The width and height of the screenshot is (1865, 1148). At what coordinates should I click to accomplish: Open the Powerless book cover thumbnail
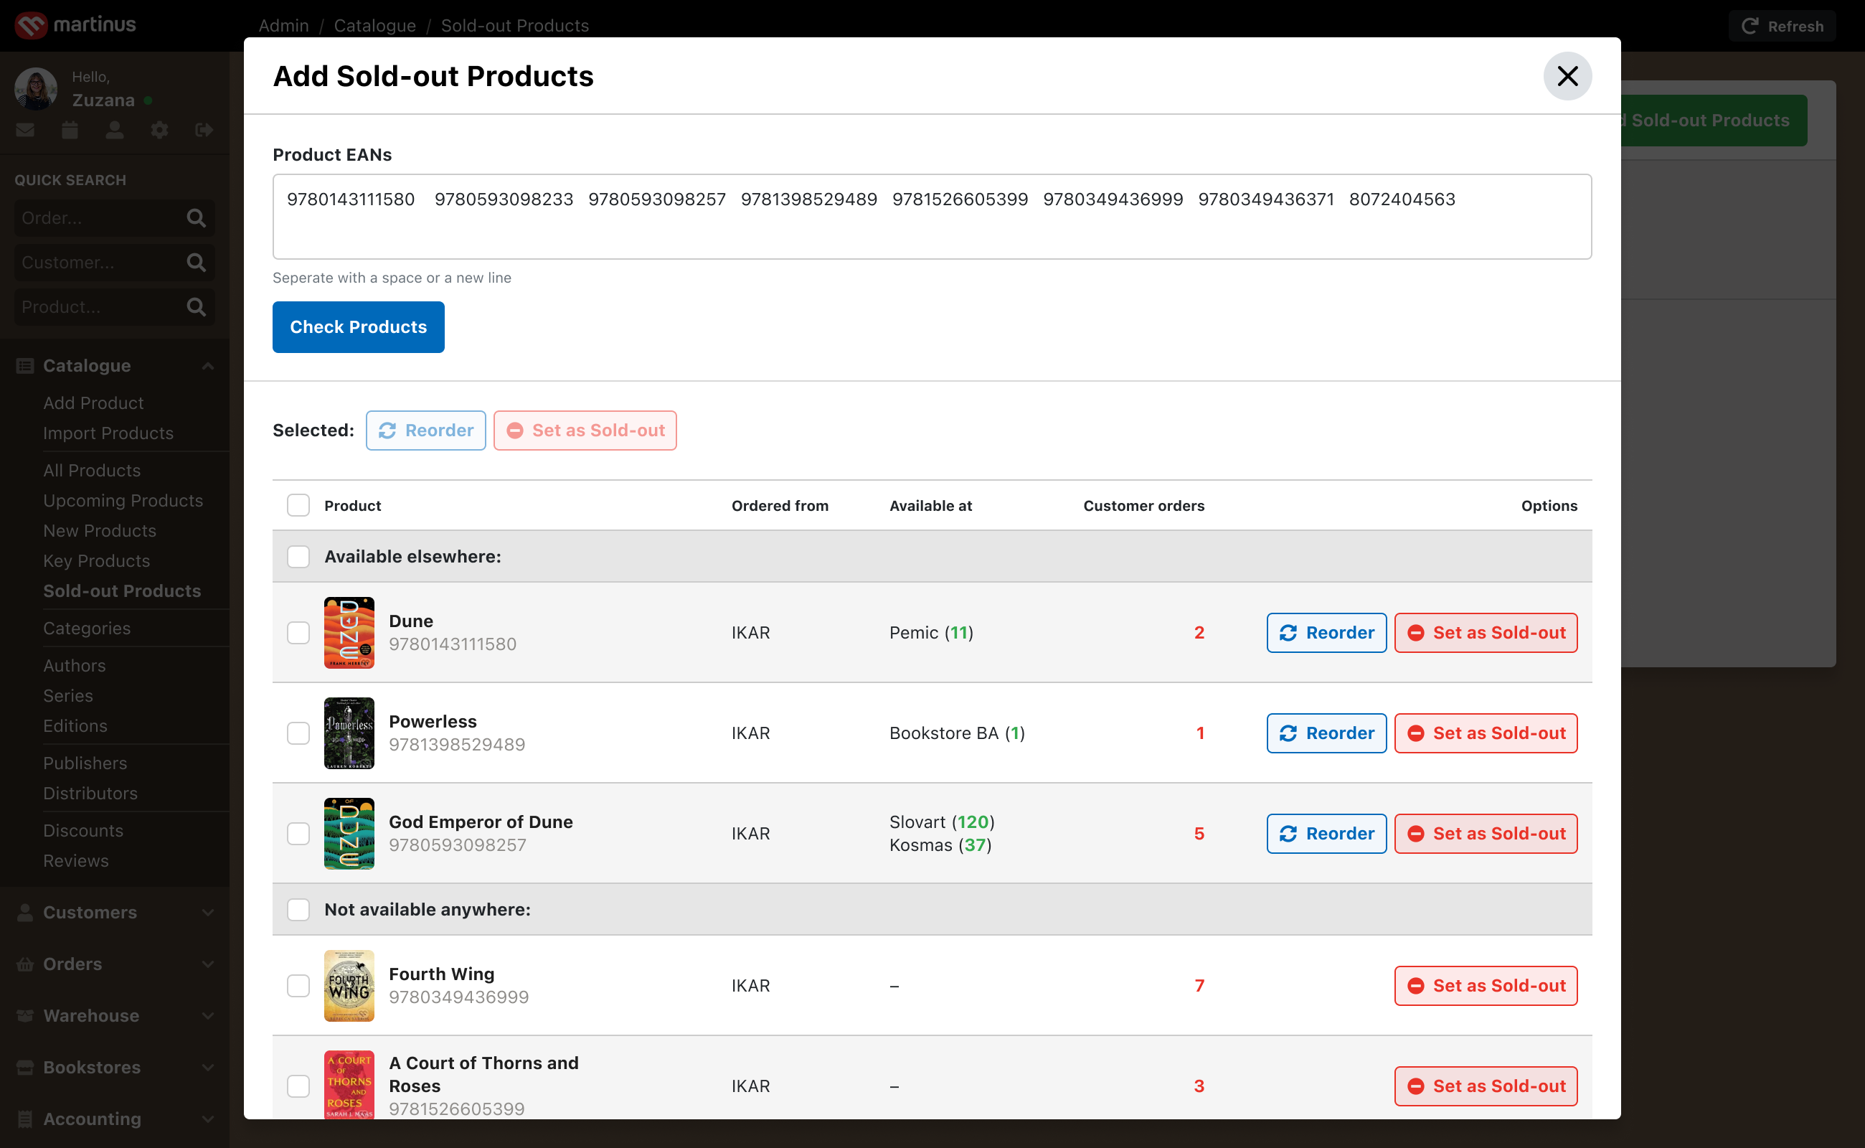coord(349,733)
